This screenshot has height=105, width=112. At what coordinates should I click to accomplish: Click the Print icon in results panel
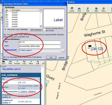[x=10, y=63]
